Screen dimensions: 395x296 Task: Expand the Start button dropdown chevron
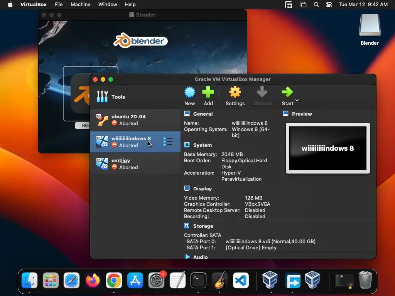click(x=297, y=100)
